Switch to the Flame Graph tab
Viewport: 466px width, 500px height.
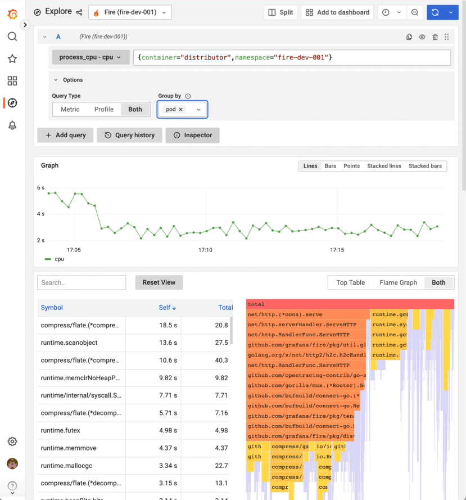coord(398,282)
